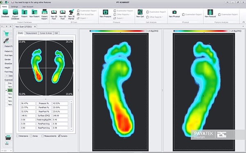Screen dimensions: 246x153
Task: Start a New 3D Plantar scan
Action: (71, 12)
